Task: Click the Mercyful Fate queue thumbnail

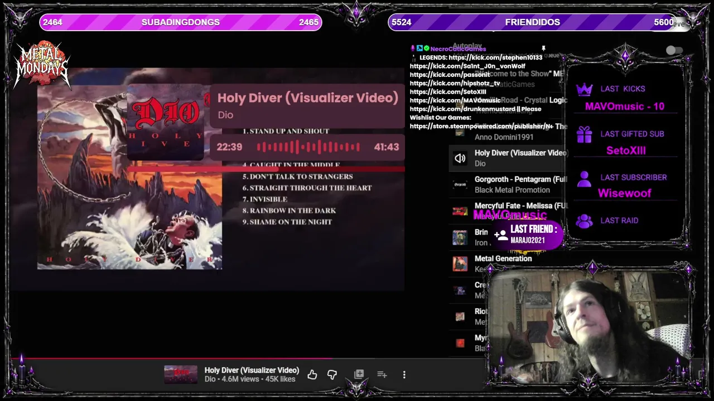Action: tap(460, 211)
